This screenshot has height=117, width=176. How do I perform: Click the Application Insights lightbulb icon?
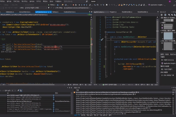point(149,5)
